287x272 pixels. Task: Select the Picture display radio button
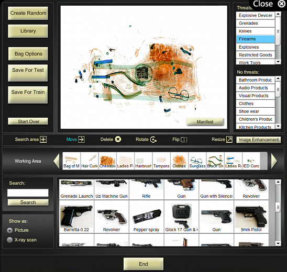pyautogui.click(x=9, y=230)
